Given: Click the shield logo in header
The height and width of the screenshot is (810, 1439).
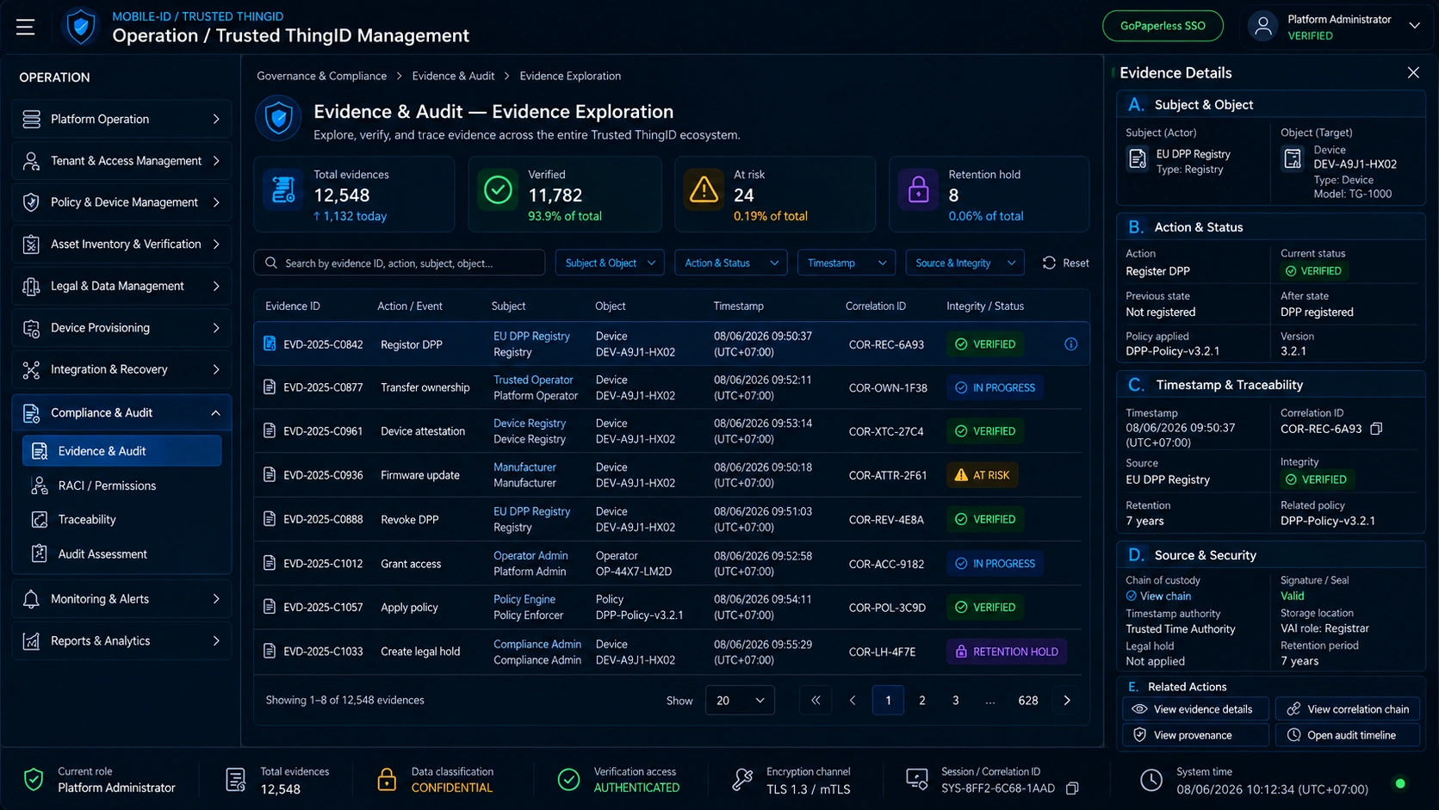Looking at the screenshot, I should point(81,27).
